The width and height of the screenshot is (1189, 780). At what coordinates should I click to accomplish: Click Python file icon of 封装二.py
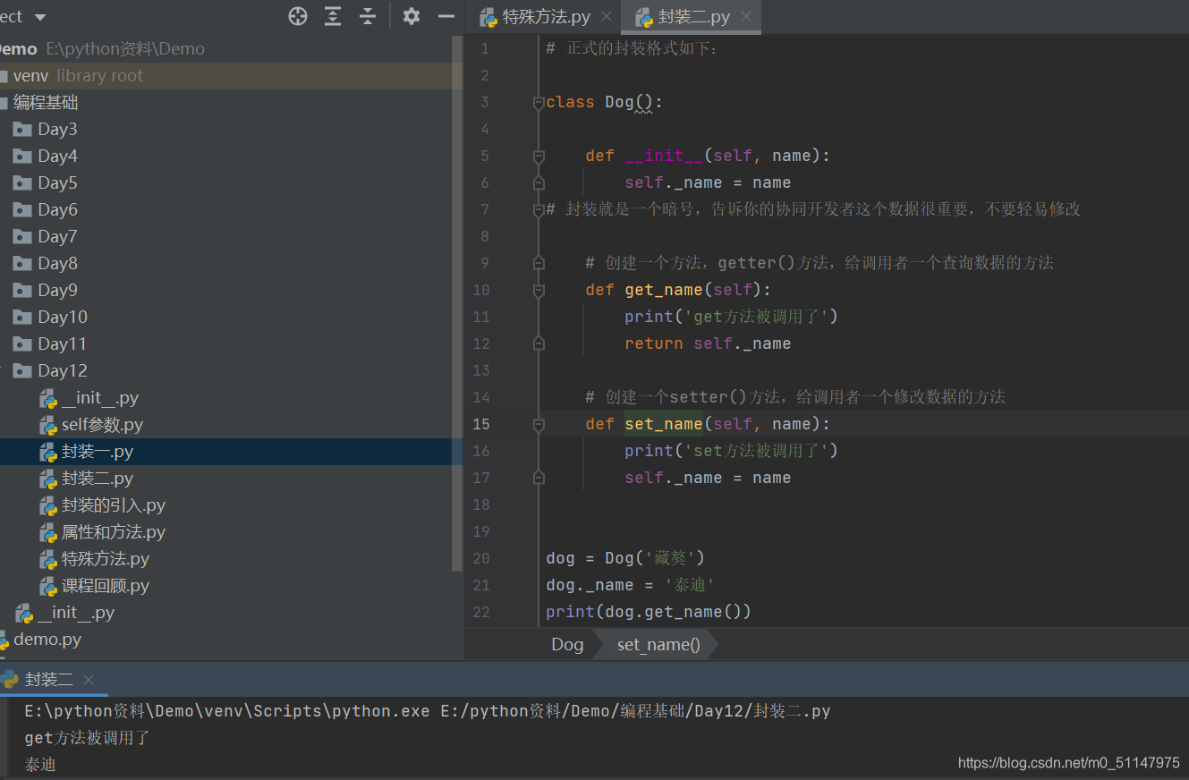click(48, 479)
